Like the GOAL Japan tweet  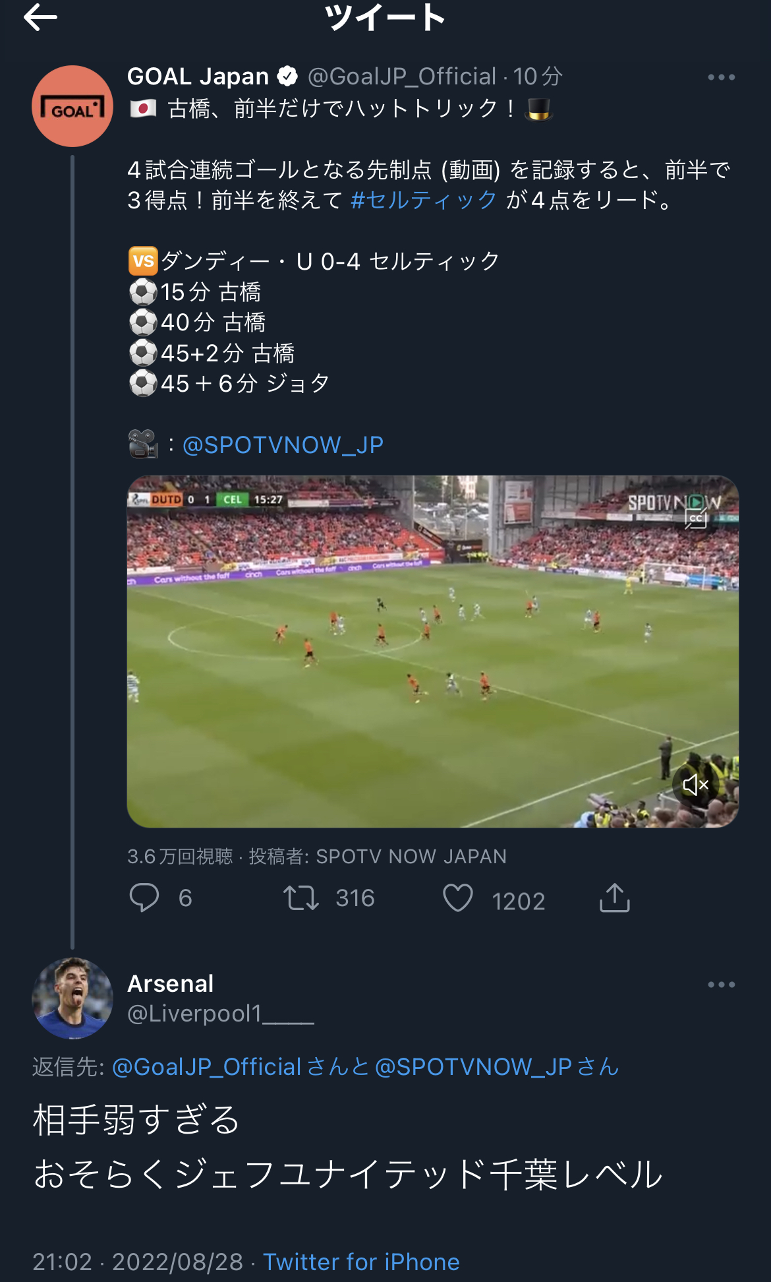coord(458,898)
